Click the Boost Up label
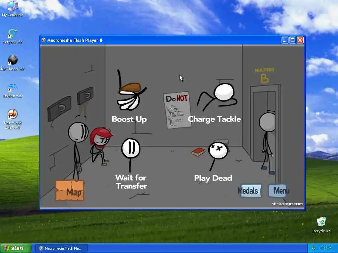Screen dimensions: 338x253 [x=129, y=119]
